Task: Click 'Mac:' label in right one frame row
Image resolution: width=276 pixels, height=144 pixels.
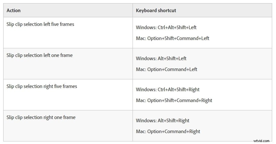Action: tap(141, 132)
